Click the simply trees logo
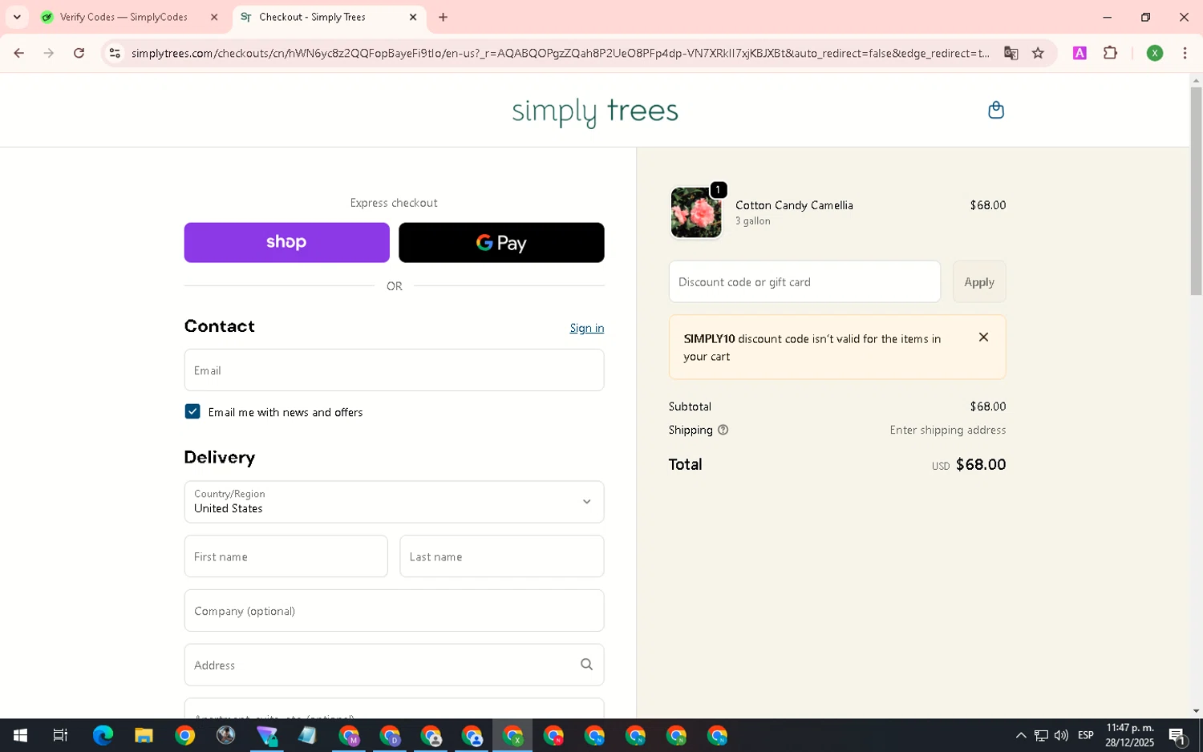 [595, 111]
